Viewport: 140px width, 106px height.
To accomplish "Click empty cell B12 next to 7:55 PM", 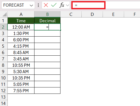I will coord(47,91).
